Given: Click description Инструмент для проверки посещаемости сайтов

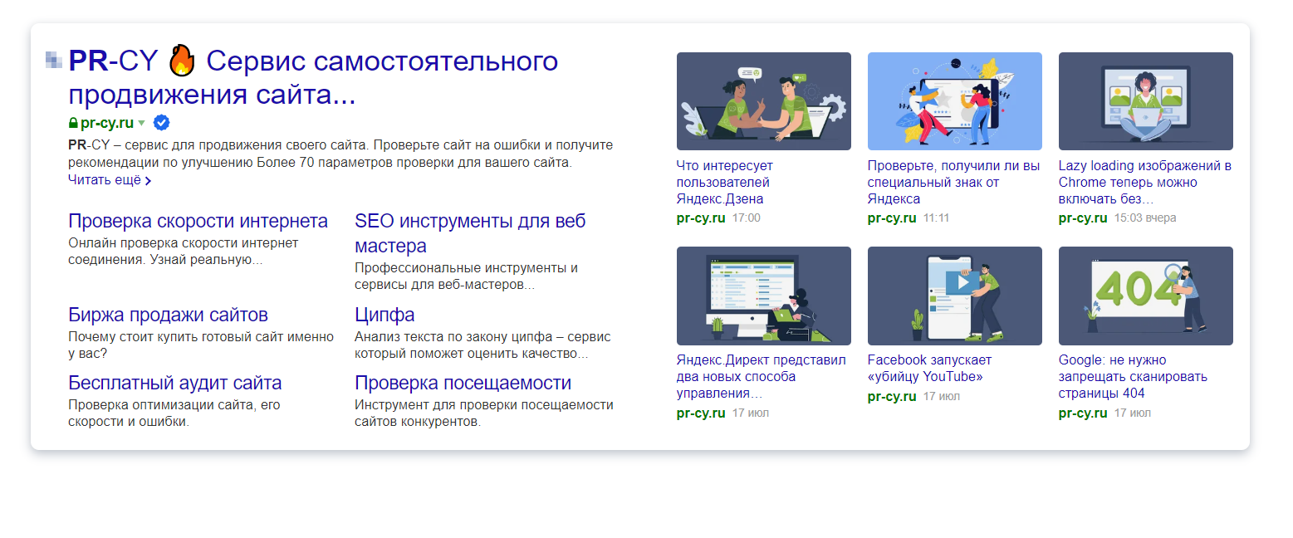Looking at the screenshot, I should [484, 413].
